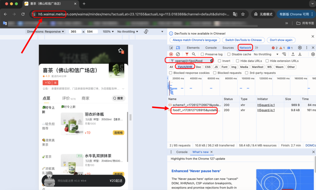
Task: Open the network request filter funnel
Action: click(187, 54)
